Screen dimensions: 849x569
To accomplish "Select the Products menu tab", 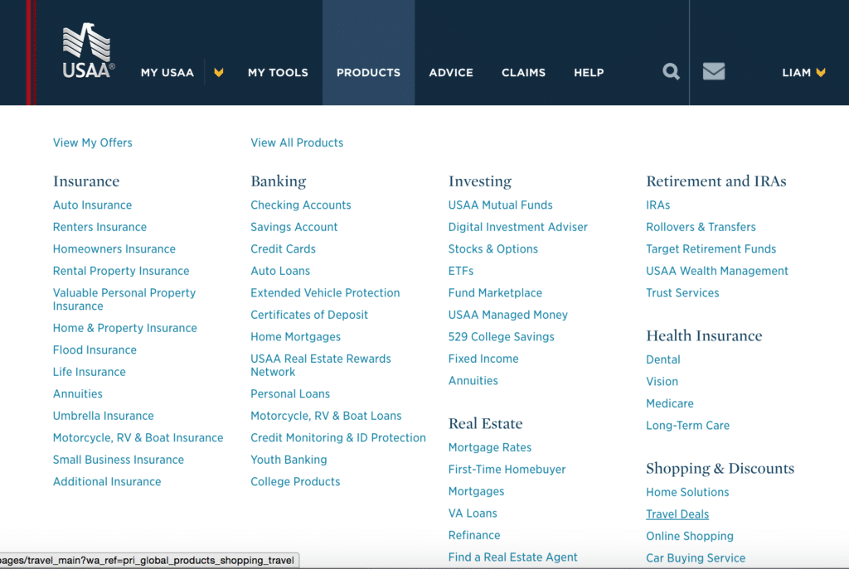I will click(x=368, y=73).
